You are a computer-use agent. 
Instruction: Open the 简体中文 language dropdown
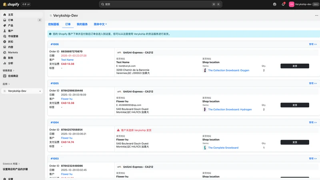(100, 24)
